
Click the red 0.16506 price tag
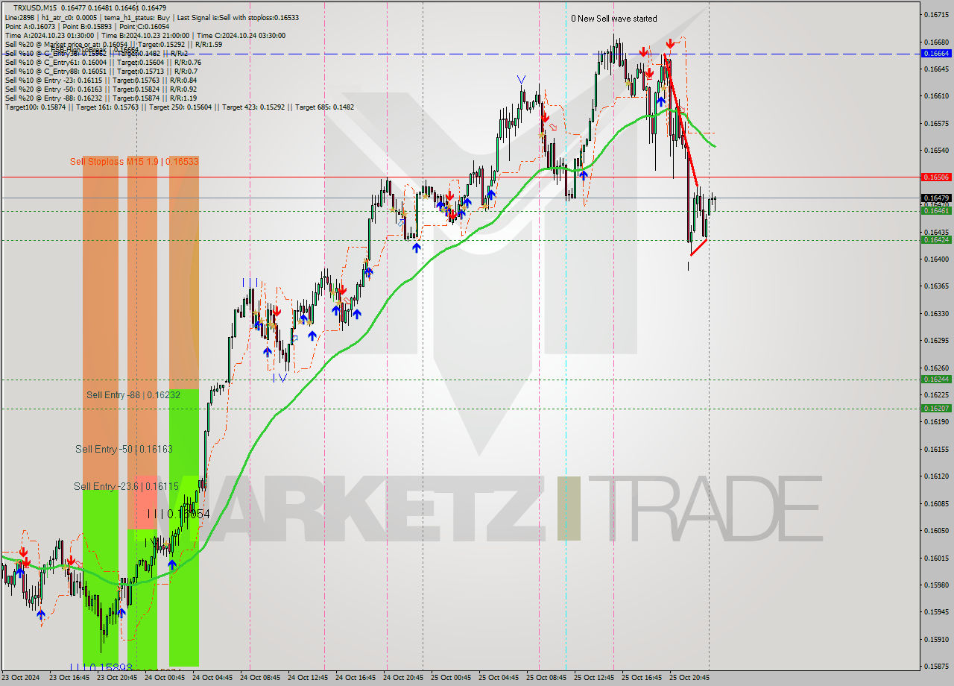[936, 177]
